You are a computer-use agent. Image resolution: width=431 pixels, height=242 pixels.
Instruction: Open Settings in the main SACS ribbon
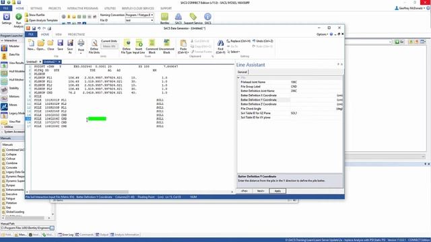pyautogui.click(x=6, y=19)
